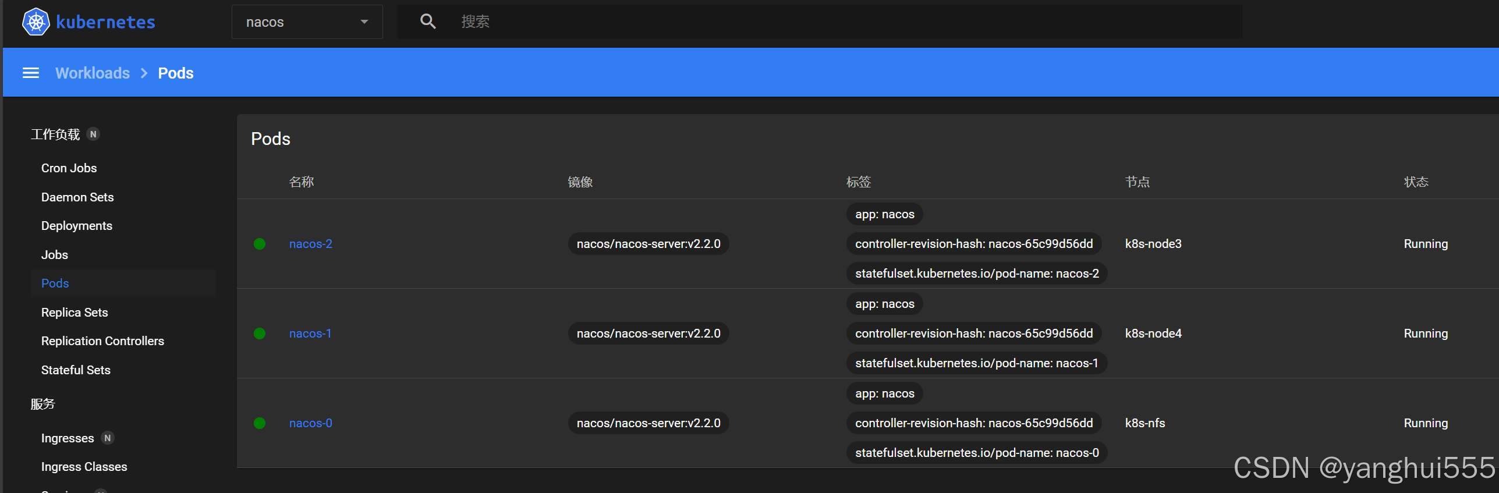Viewport: 1499px width, 493px height.
Task: Click nacos-0's nacos-server:v2.2.0 image chip
Action: pyautogui.click(x=648, y=423)
